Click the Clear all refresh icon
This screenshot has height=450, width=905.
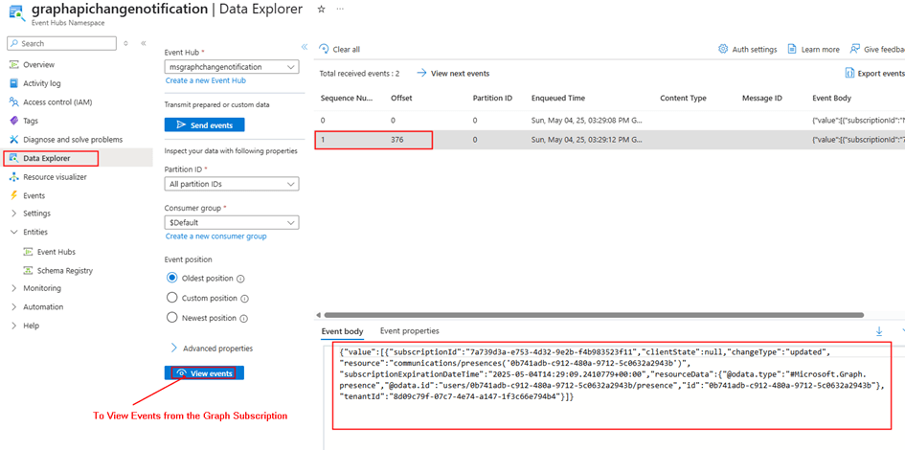[x=325, y=49]
